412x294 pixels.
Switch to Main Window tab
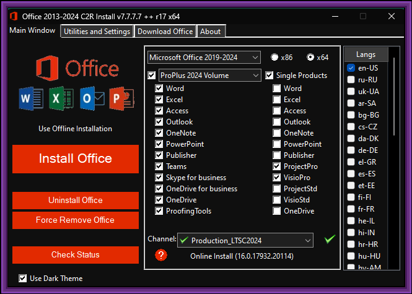[x=32, y=30]
